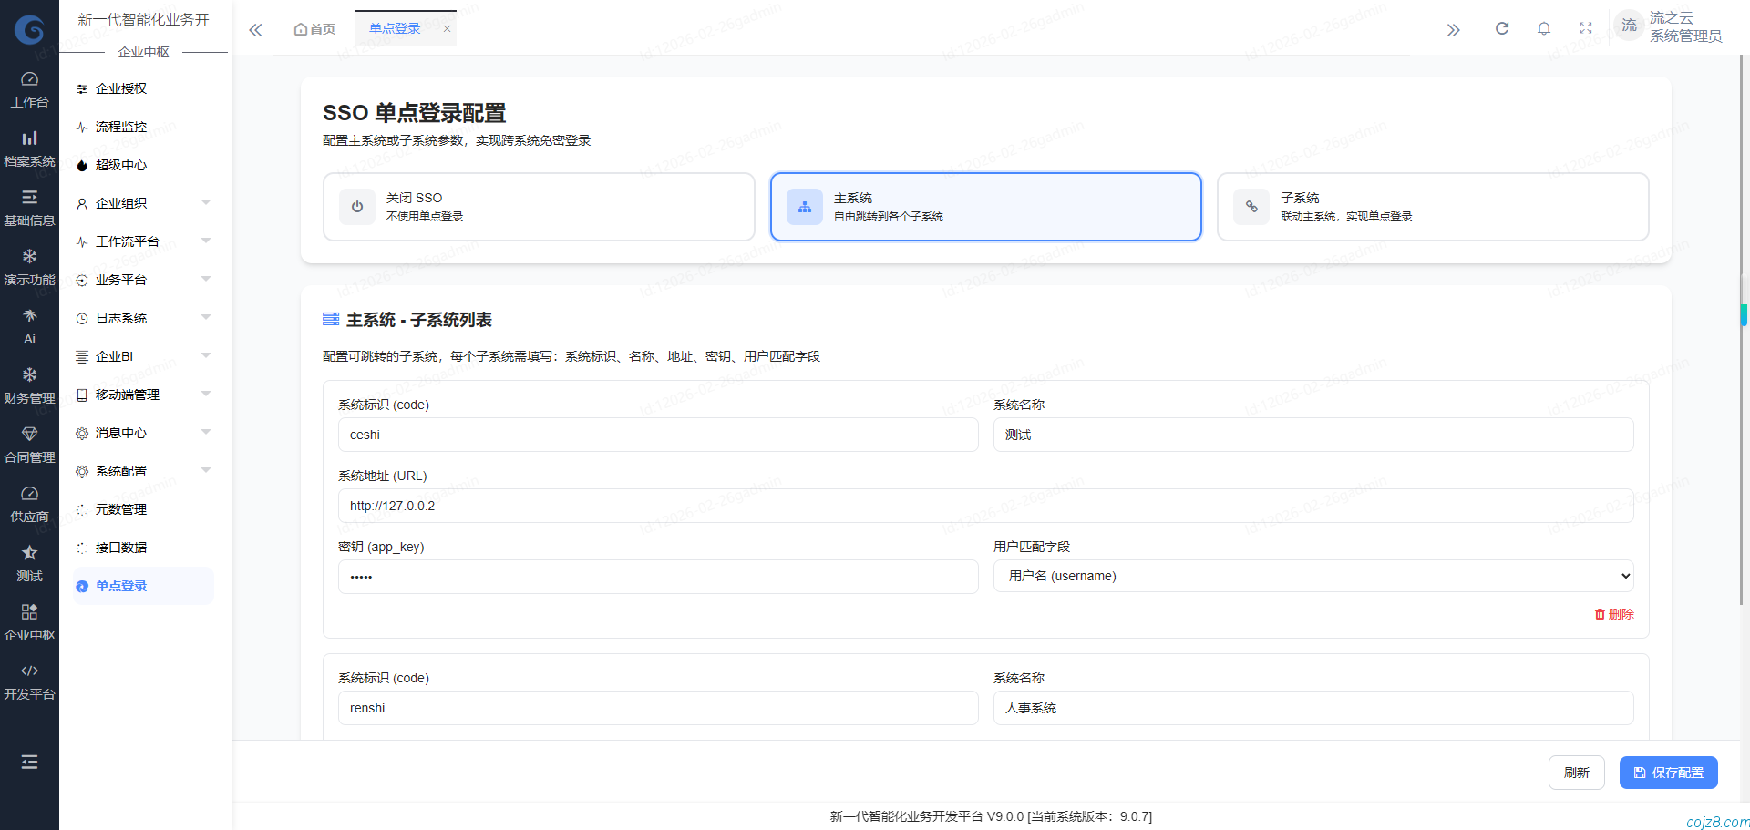This screenshot has width=1750, height=830.
Task: Click the notification bell icon
Action: tap(1544, 28)
